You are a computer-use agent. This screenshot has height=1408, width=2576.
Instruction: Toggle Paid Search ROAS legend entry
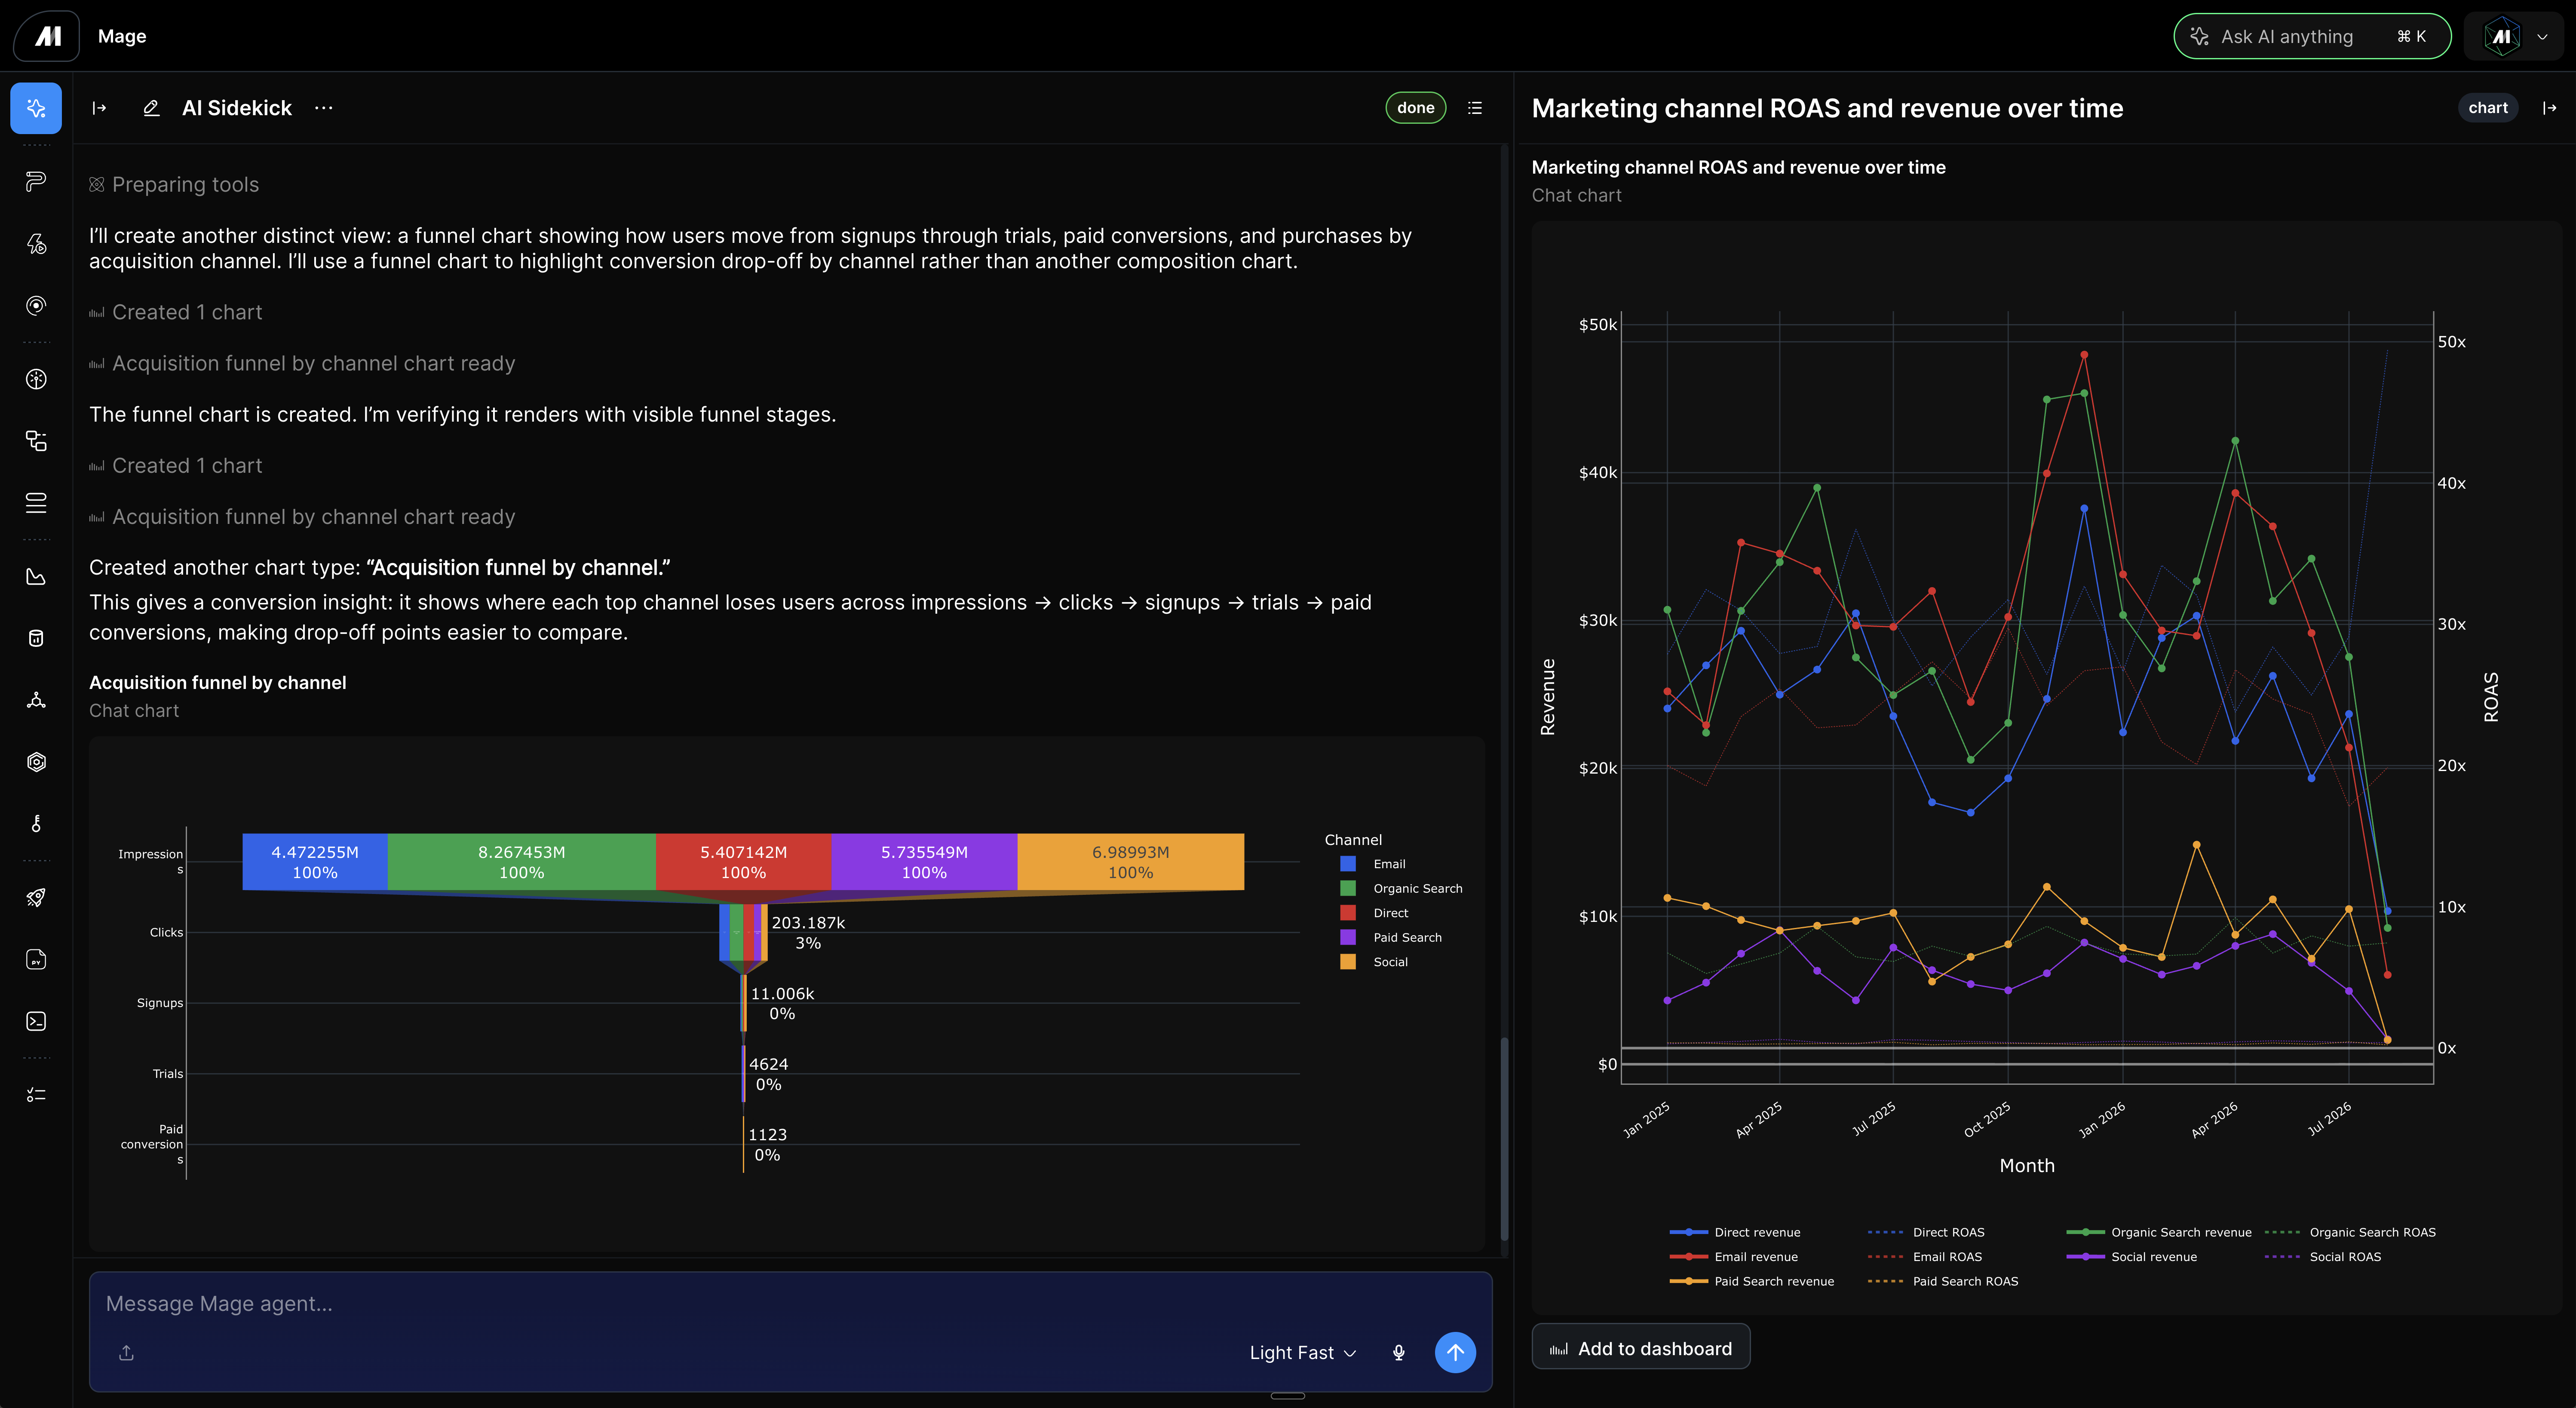point(1943,1281)
